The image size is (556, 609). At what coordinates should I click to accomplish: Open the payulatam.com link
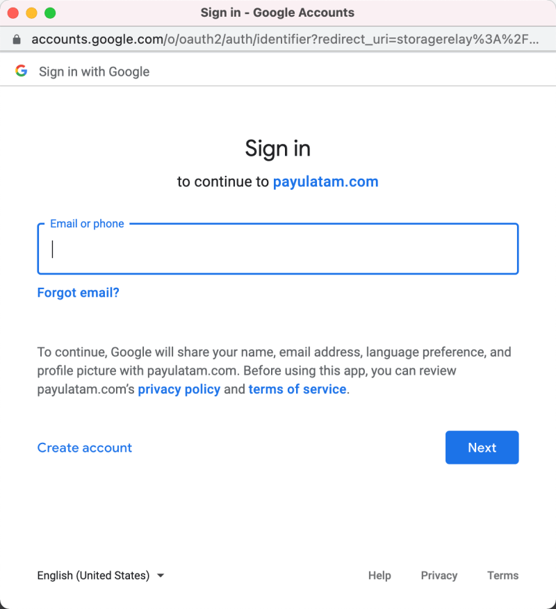(x=326, y=181)
